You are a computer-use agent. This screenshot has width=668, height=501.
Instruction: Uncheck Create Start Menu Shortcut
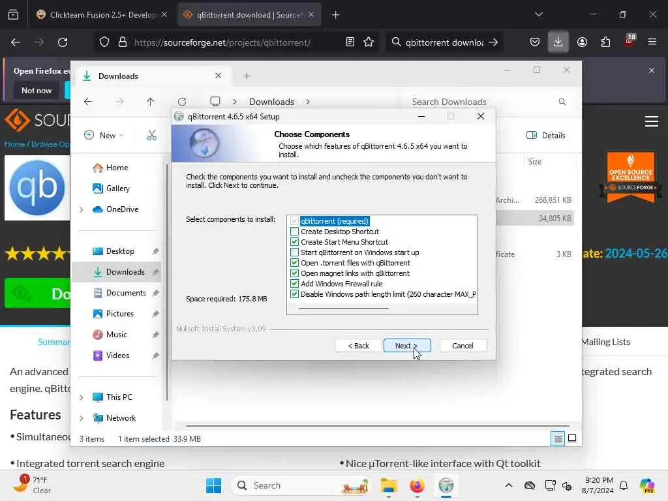pos(294,242)
